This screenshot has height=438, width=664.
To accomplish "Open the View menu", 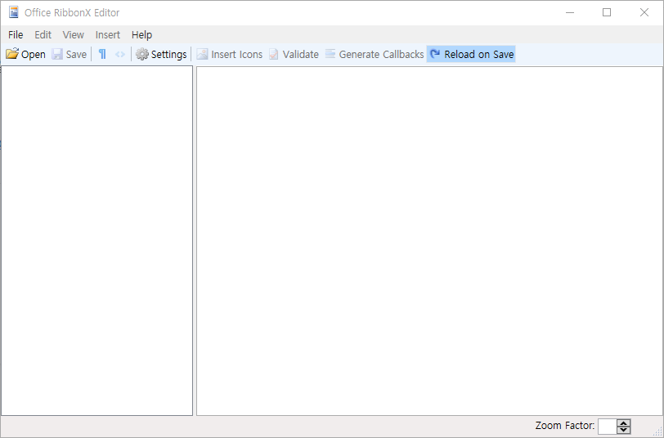I will pos(74,34).
